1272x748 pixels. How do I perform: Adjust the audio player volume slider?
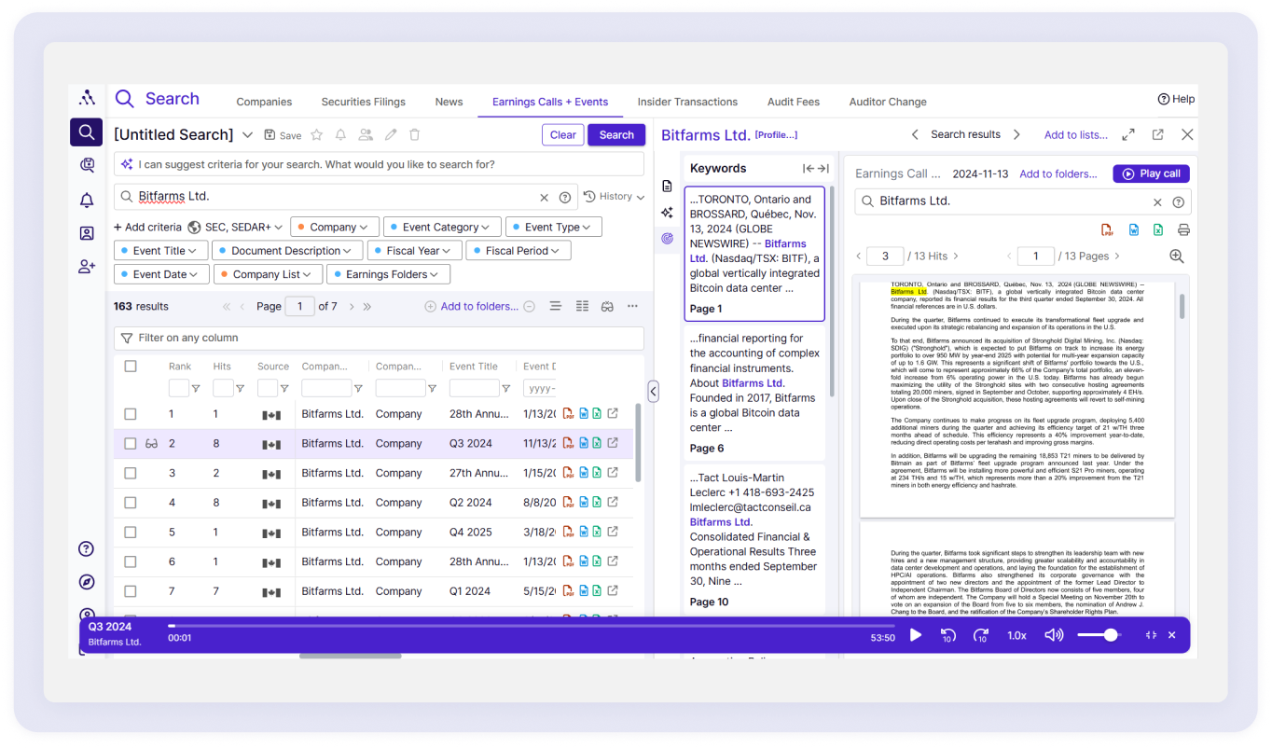[x=1100, y=635]
